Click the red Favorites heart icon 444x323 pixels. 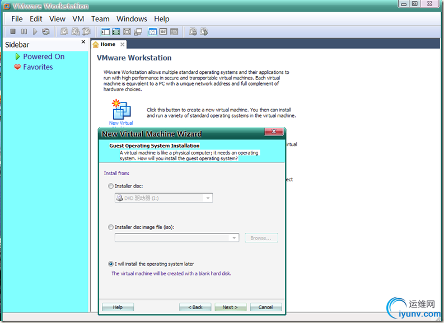[x=17, y=67]
